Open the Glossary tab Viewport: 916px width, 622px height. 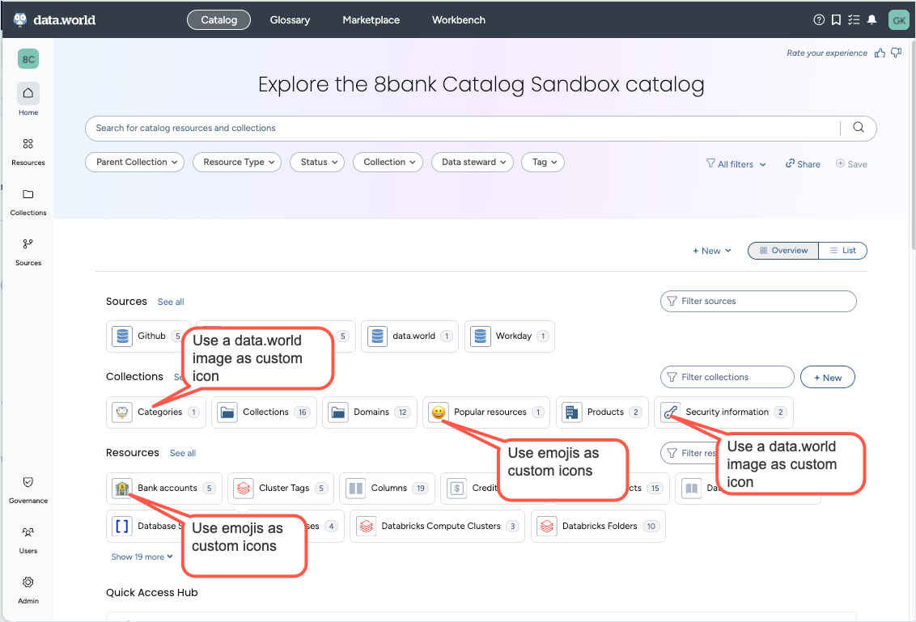(x=290, y=20)
